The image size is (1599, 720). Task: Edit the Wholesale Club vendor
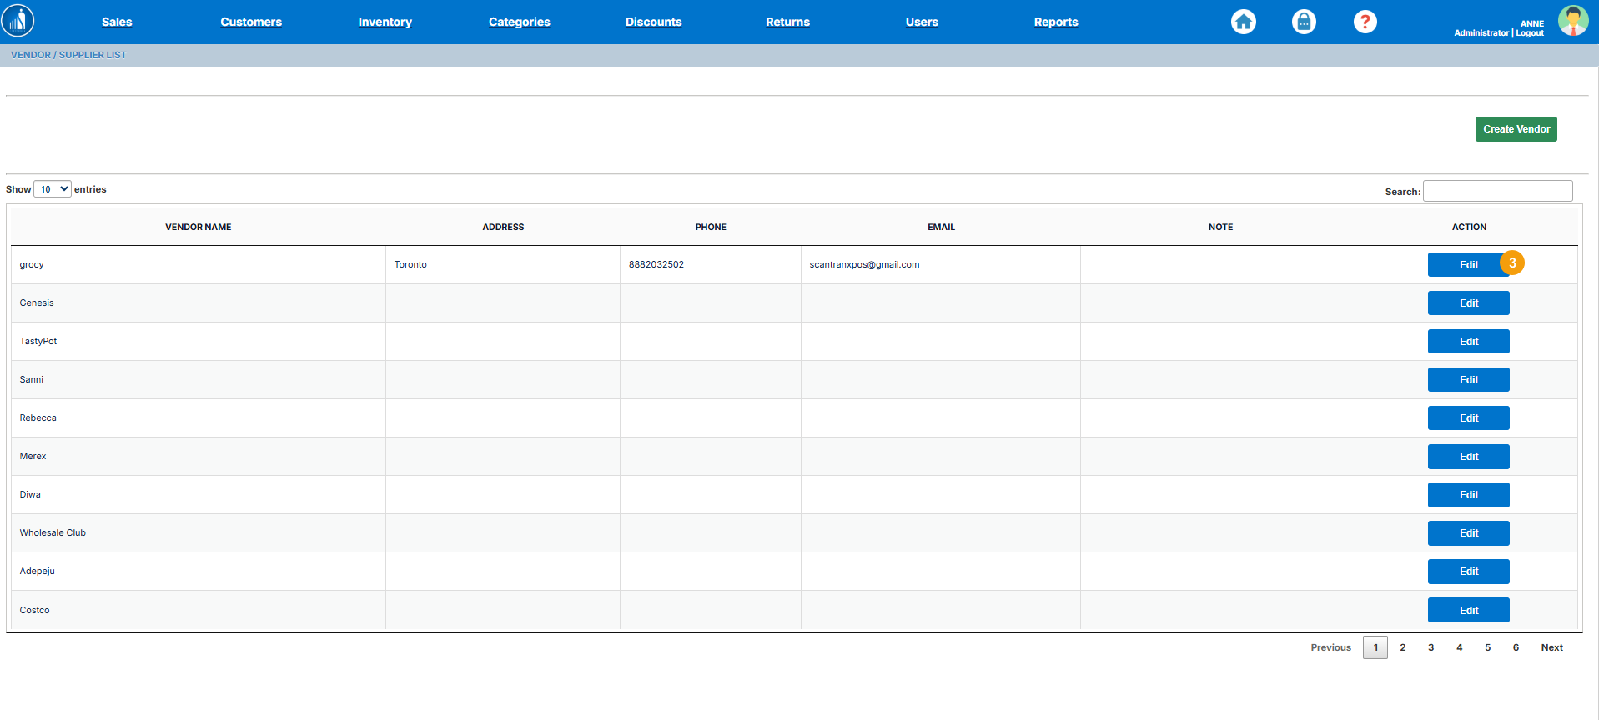point(1468,533)
